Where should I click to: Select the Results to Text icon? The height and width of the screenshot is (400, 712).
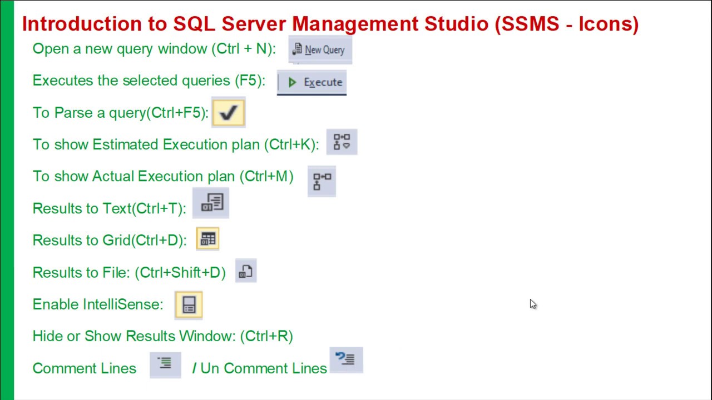(211, 203)
